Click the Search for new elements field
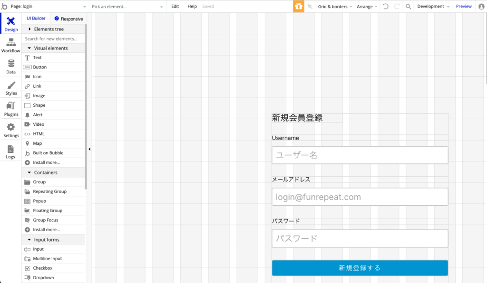Viewport: 487px width, 283px height. pos(53,39)
